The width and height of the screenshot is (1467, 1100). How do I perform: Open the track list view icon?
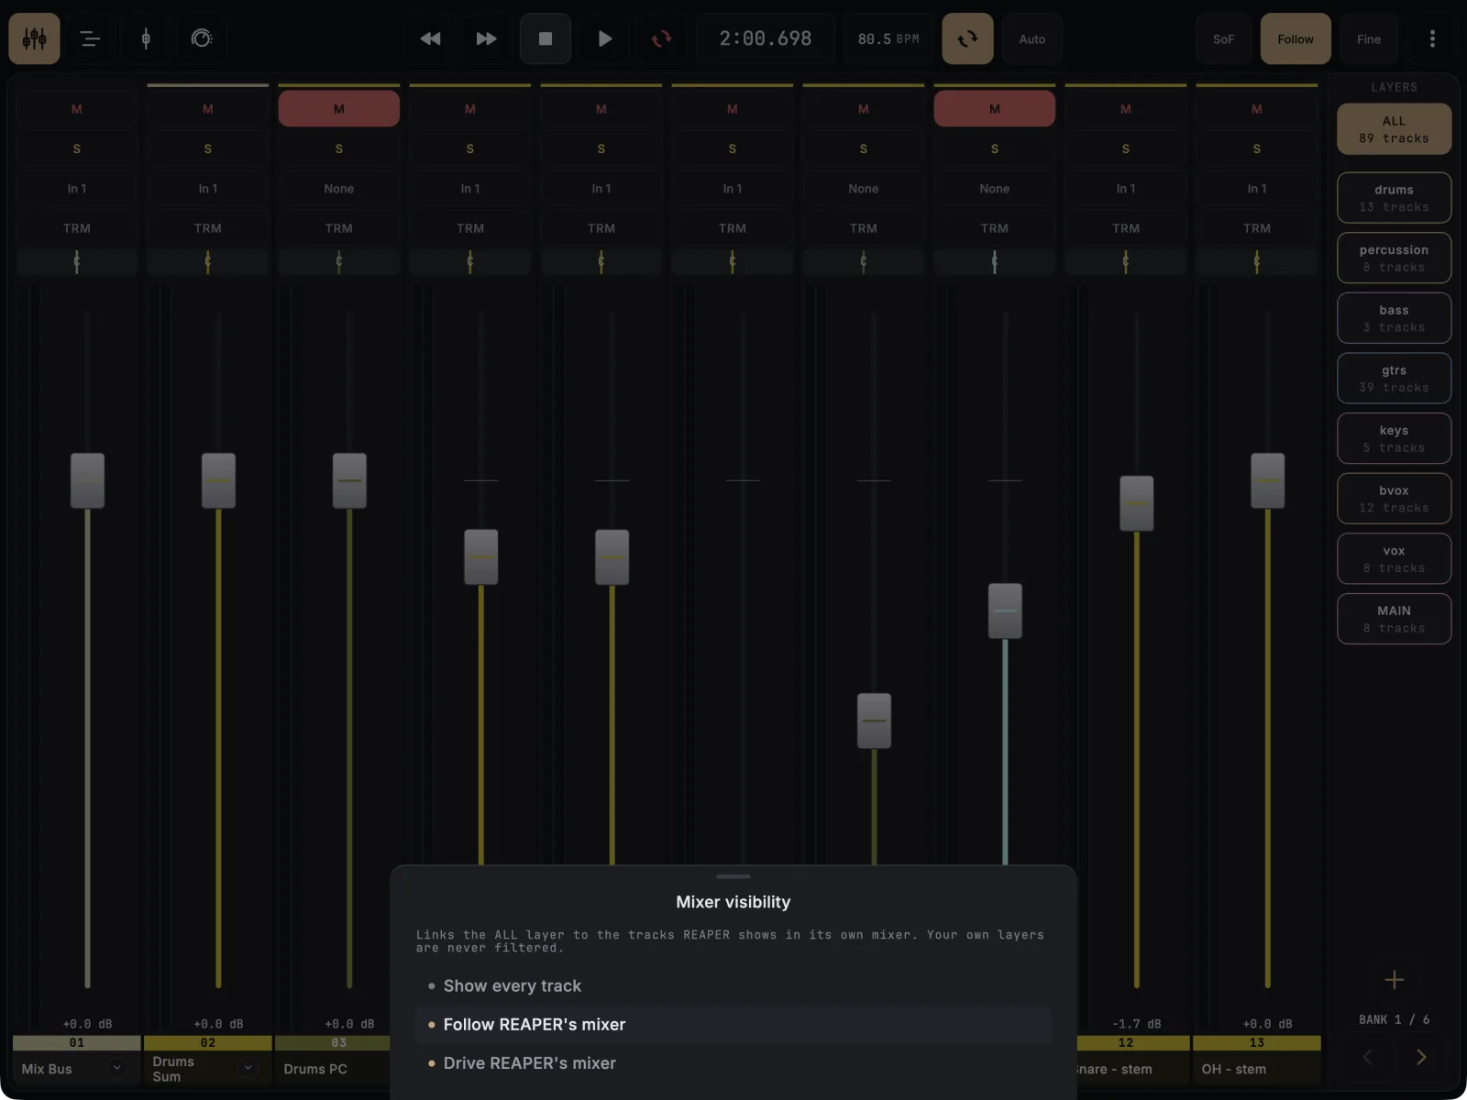pos(90,38)
